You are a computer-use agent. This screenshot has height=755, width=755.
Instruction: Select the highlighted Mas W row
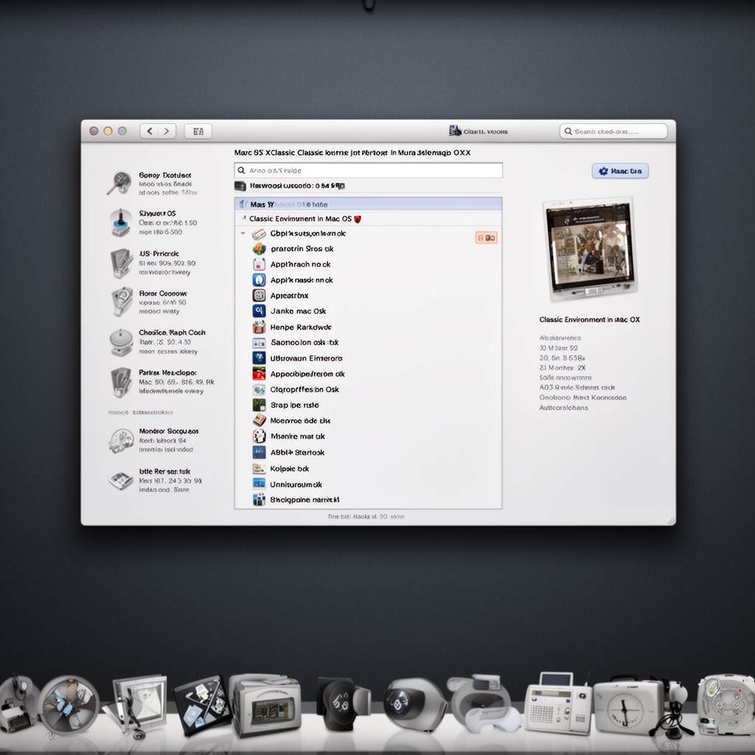point(369,204)
